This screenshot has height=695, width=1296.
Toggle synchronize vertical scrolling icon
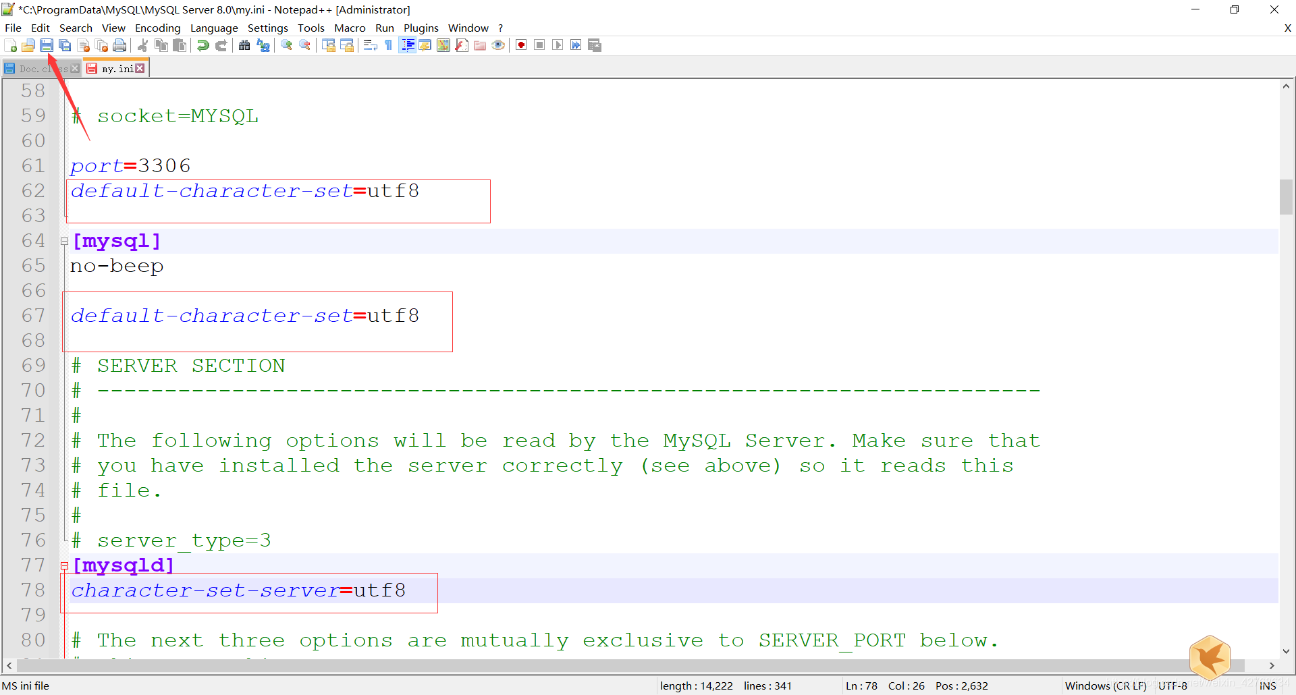[x=329, y=45]
